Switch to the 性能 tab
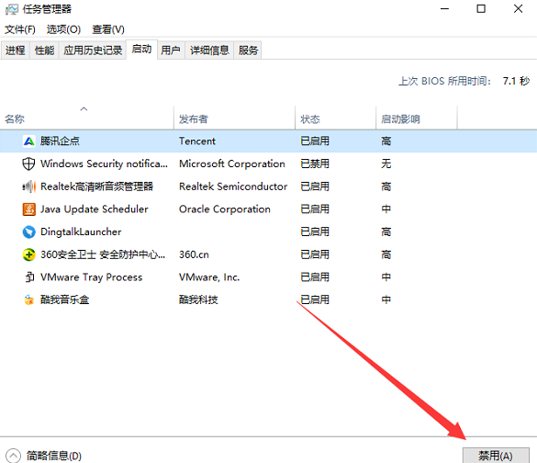 [45, 51]
